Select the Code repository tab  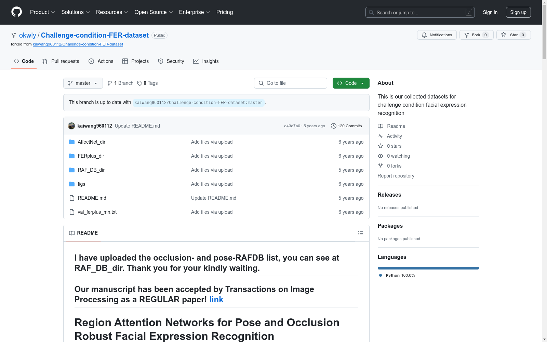[24, 61]
